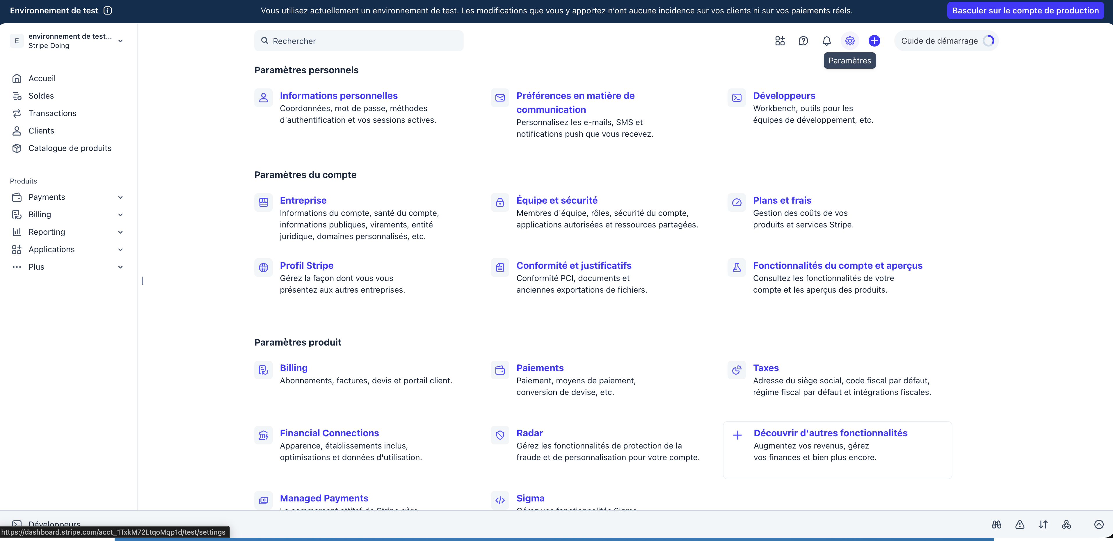Open notifications bell icon
This screenshot has width=1113, height=541.
pyautogui.click(x=826, y=41)
